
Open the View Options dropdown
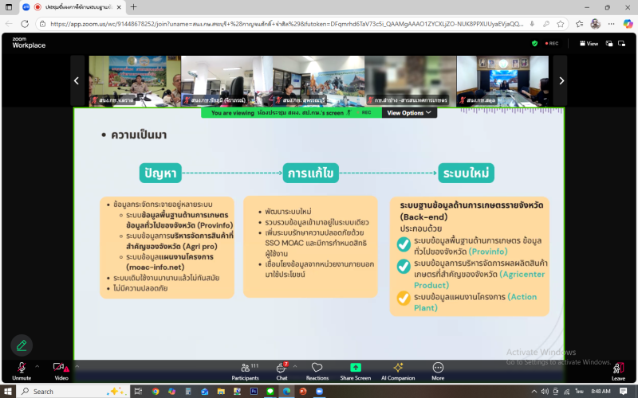410,113
